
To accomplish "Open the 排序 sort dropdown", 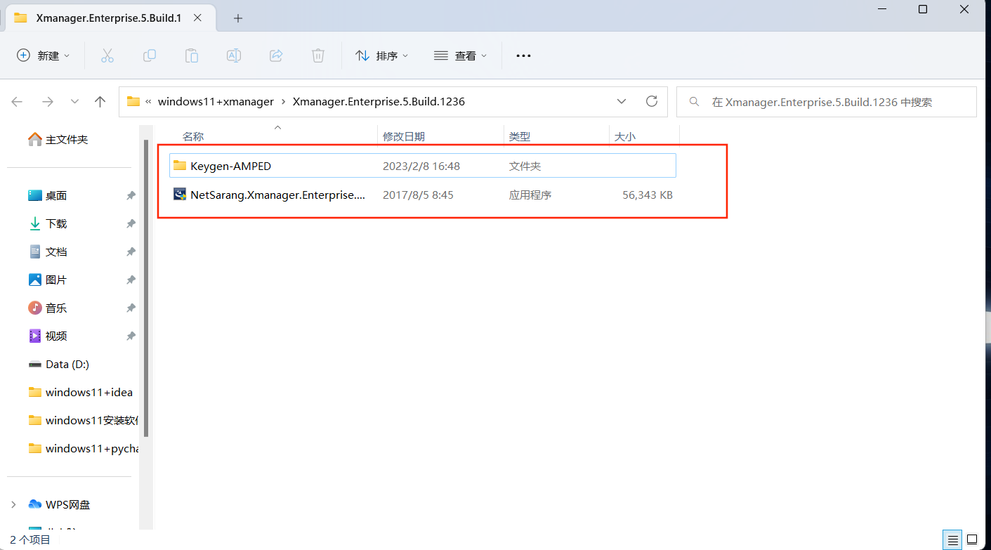I will point(383,55).
